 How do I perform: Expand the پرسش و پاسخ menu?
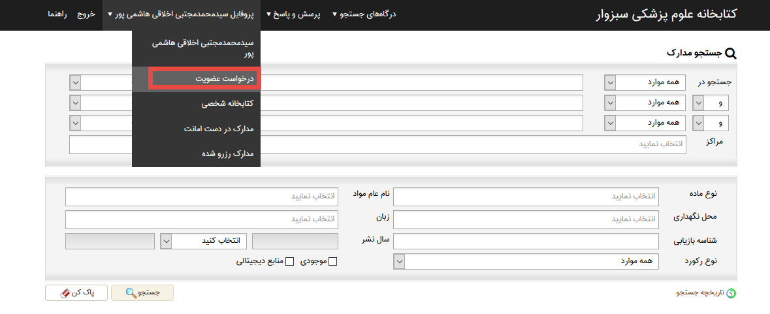click(293, 14)
